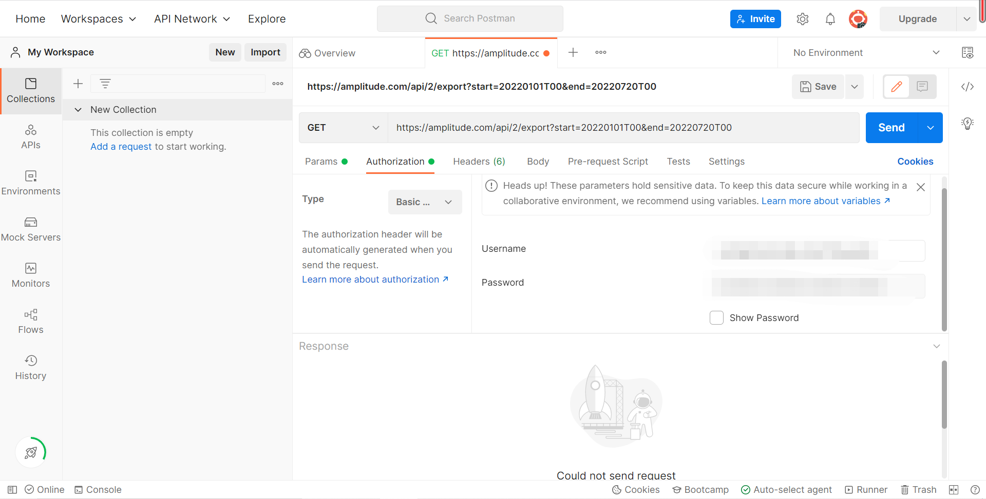Open Mock Servers in the sidebar
The width and height of the screenshot is (986, 499).
point(31,229)
